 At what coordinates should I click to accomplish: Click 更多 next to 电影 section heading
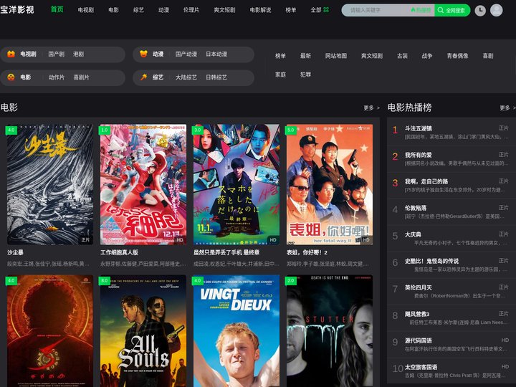click(x=371, y=108)
